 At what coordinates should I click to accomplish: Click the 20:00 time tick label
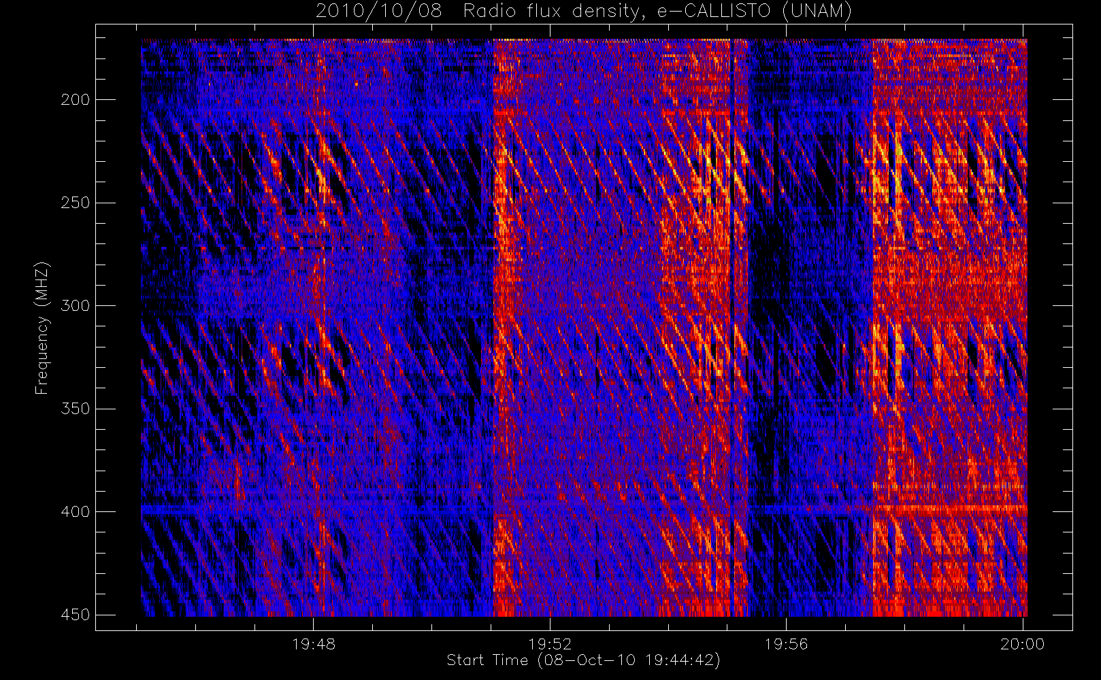point(1022,644)
